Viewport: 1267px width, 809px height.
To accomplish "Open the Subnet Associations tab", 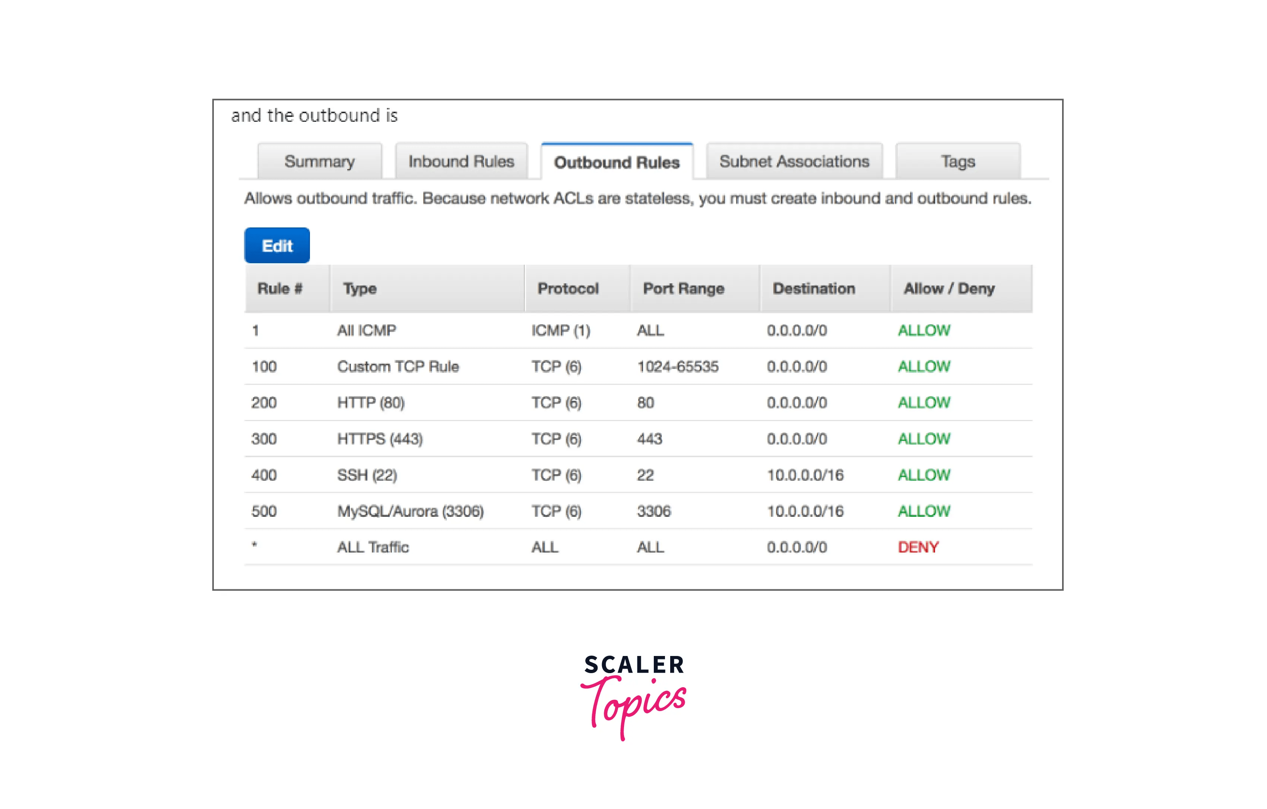I will (x=794, y=161).
